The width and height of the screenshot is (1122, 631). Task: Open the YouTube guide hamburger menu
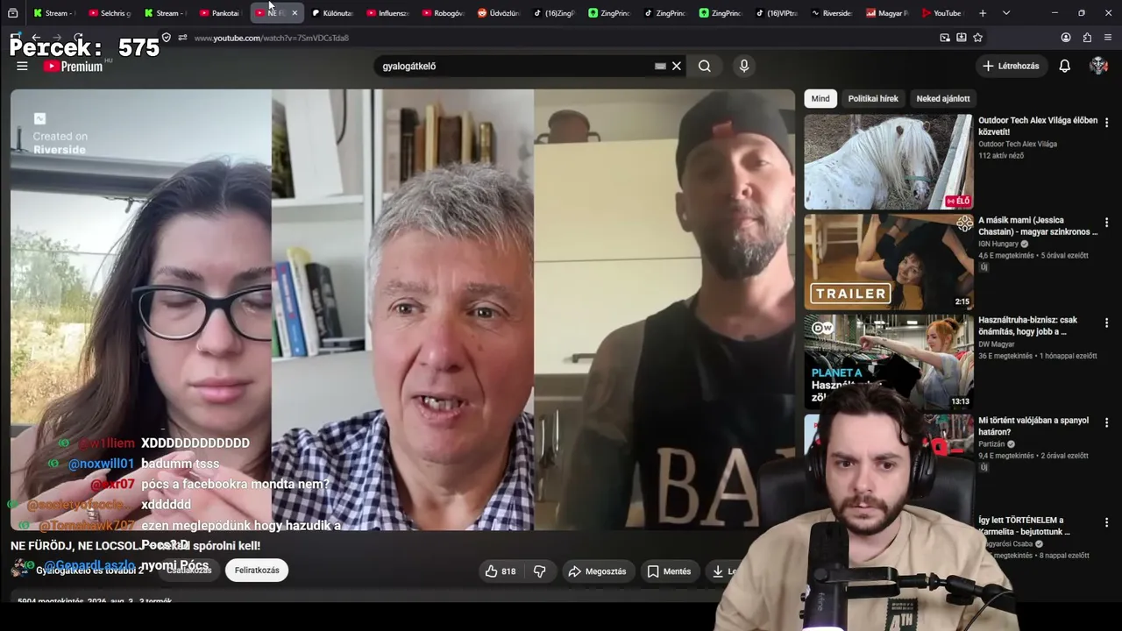(22, 66)
